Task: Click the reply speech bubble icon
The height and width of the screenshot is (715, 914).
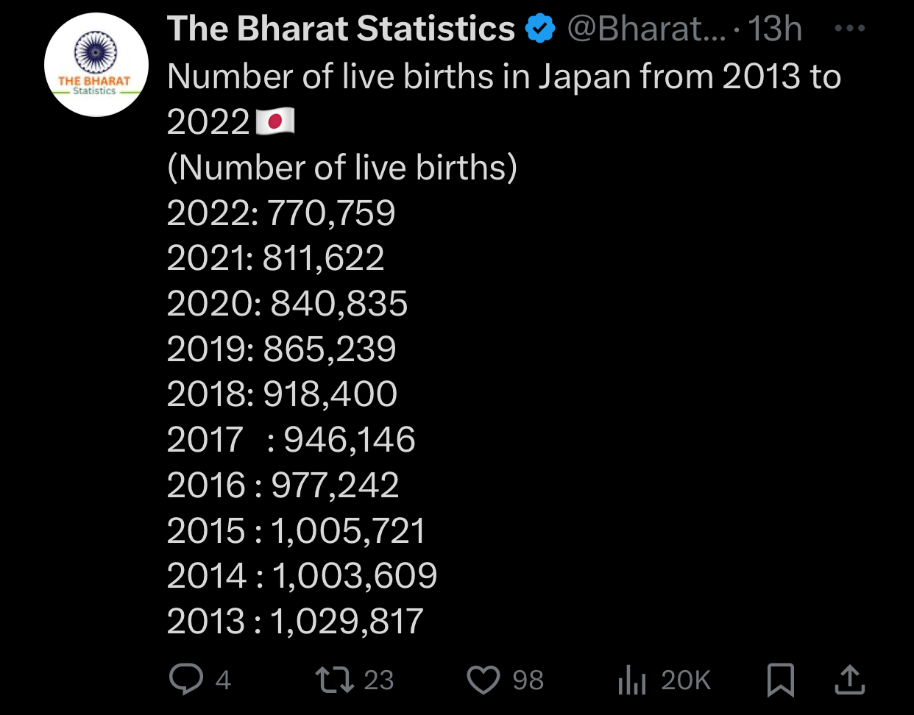Action: pyautogui.click(x=186, y=679)
